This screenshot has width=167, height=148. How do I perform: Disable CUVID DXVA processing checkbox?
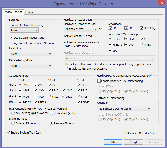(67, 69)
